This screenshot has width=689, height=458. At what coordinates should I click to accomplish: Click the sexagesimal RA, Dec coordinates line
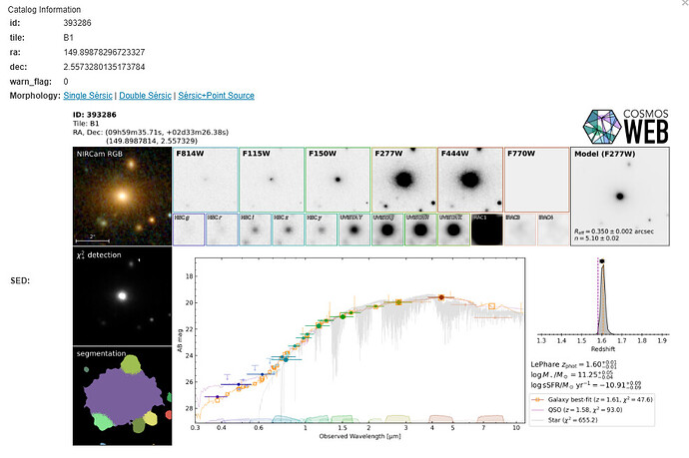click(x=151, y=132)
